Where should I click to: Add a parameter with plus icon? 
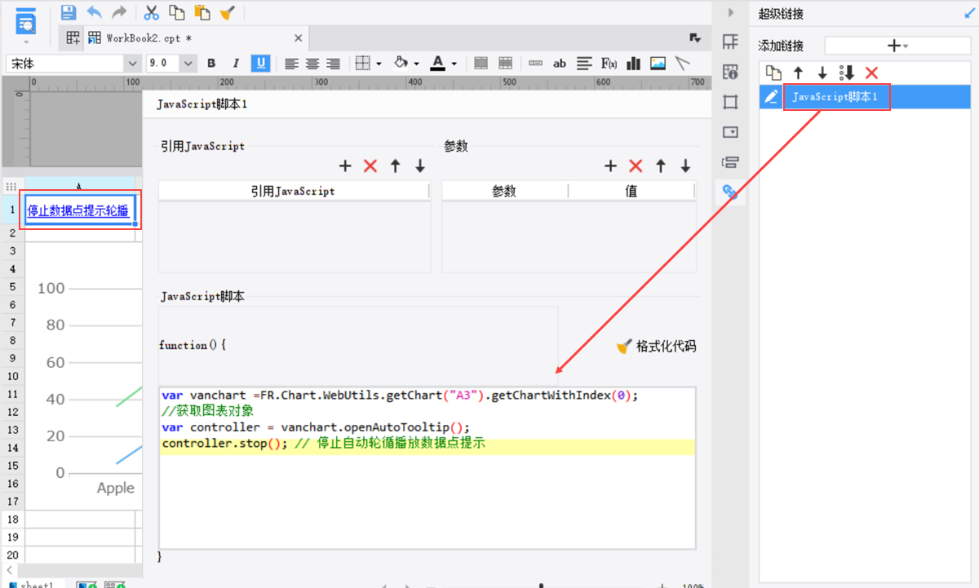[x=610, y=166]
